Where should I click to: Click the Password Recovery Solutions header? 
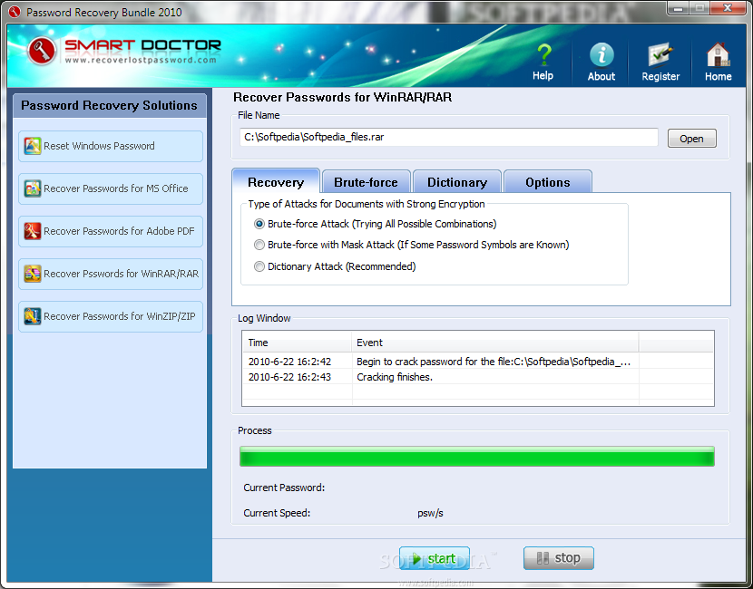(109, 105)
